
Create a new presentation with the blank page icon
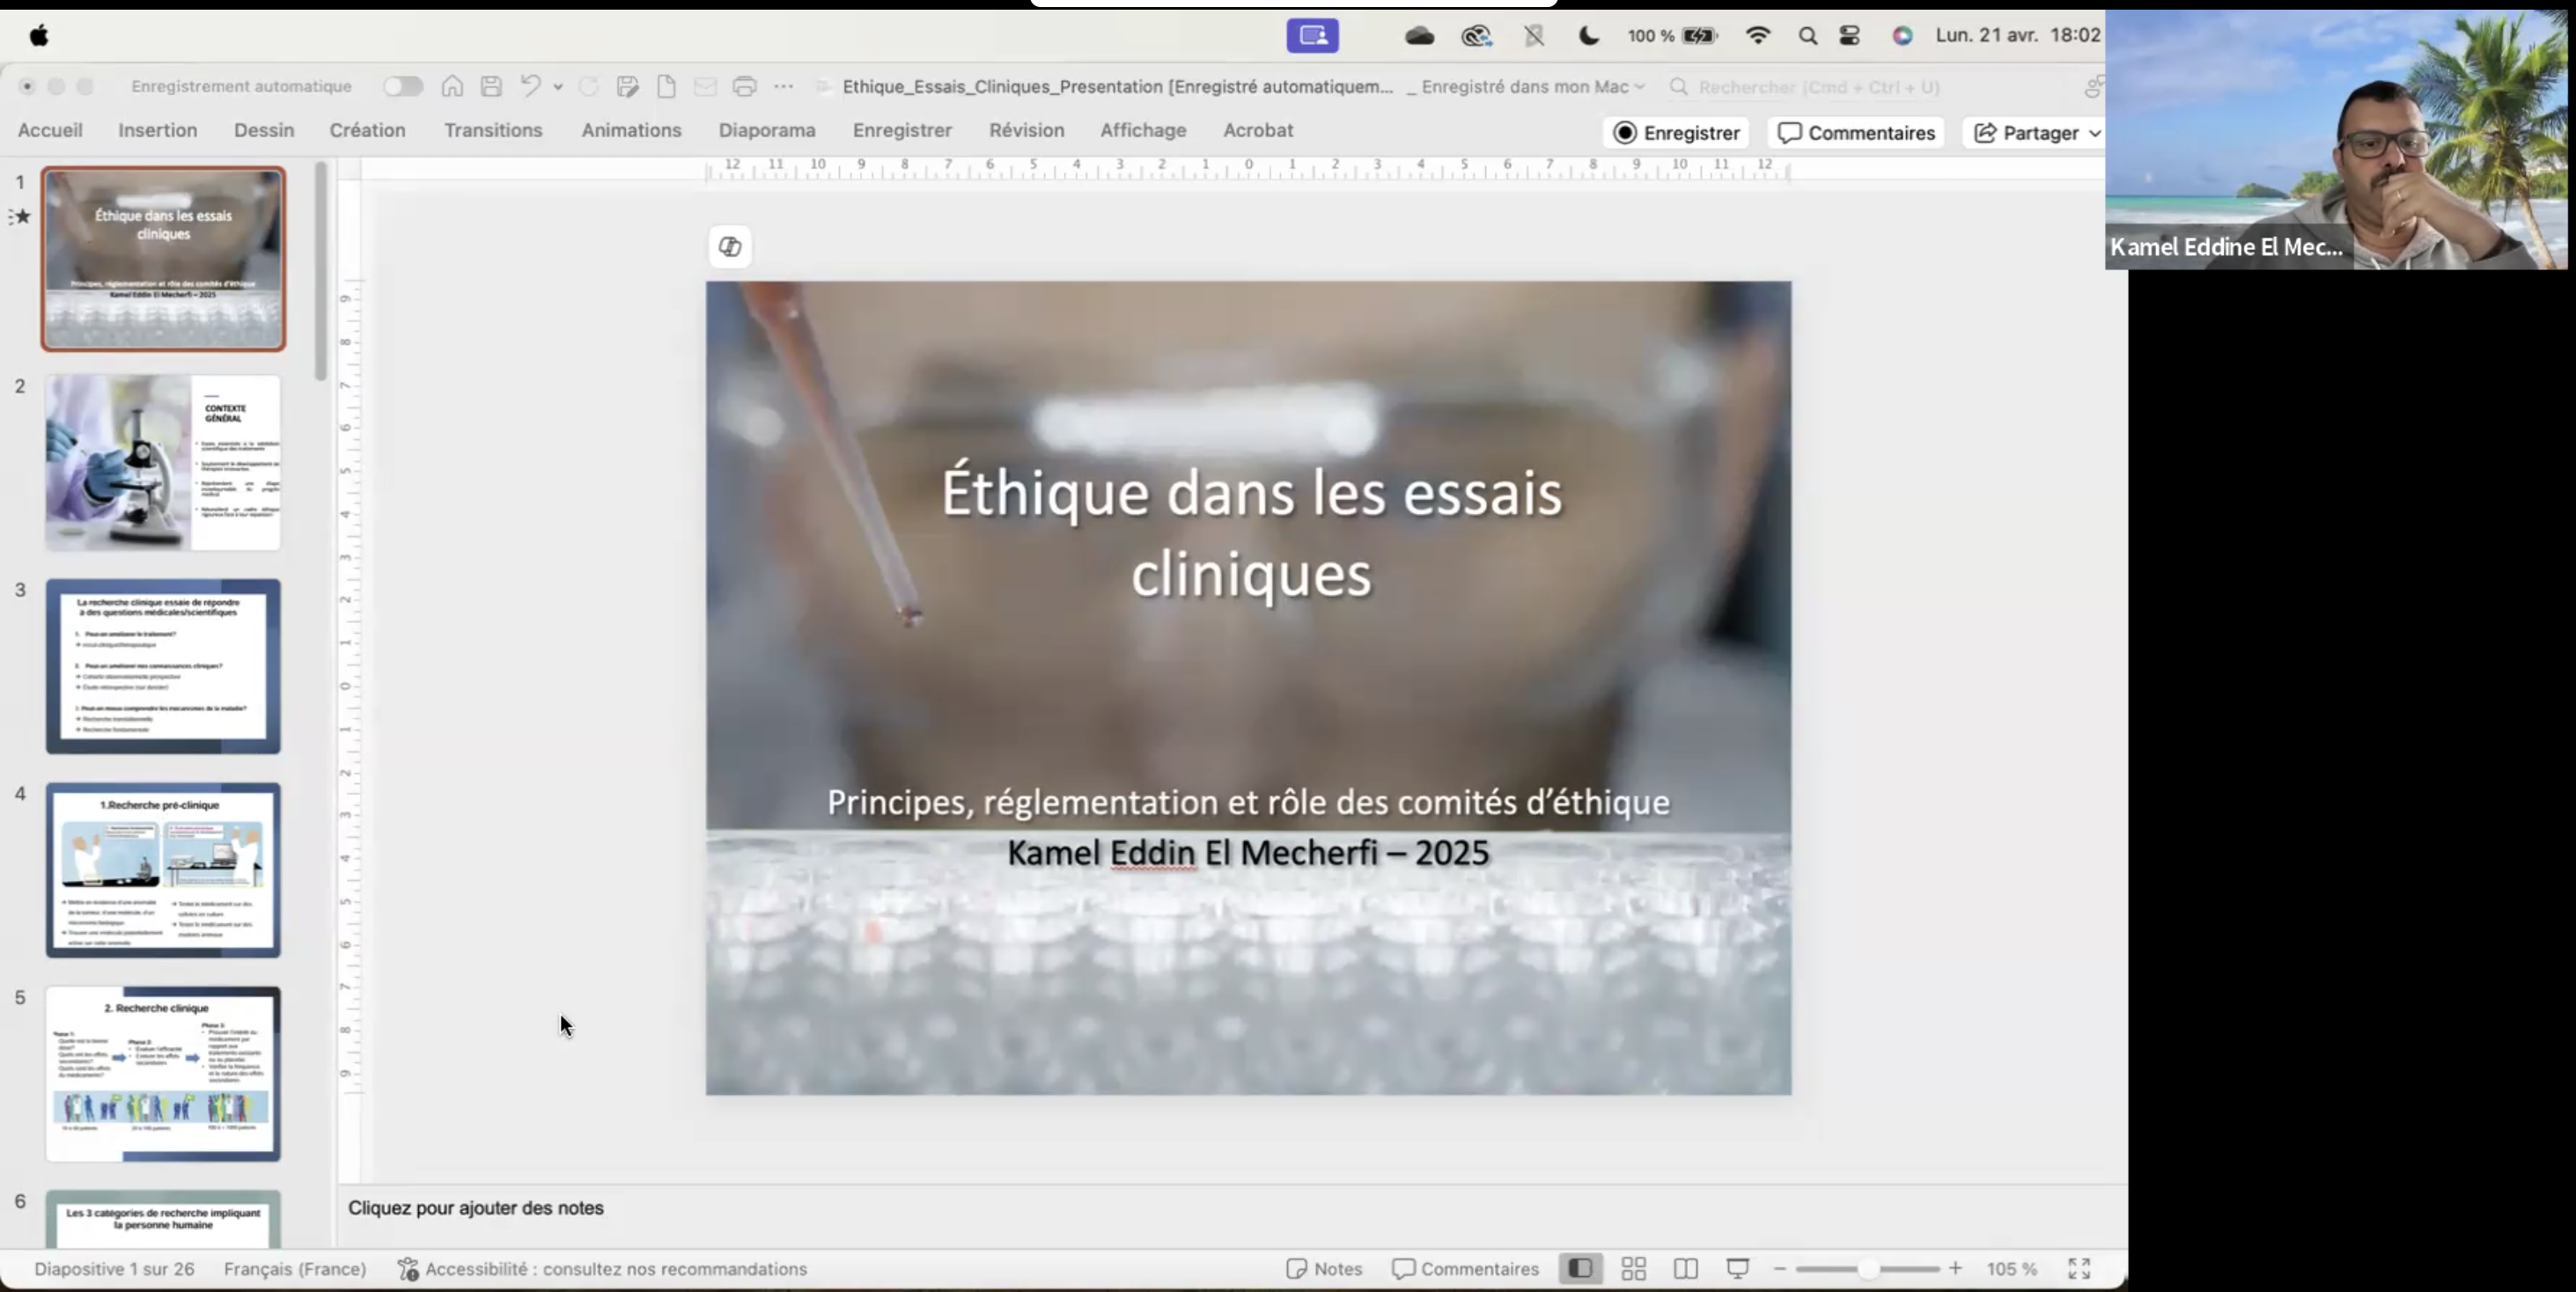[x=666, y=86]
